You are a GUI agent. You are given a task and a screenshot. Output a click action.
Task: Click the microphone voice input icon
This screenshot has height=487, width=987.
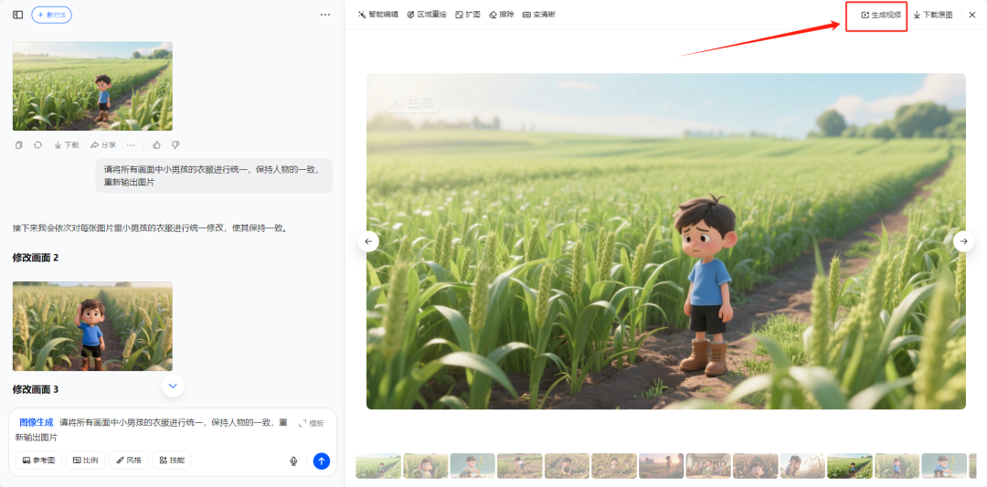(x=293, y=461)
